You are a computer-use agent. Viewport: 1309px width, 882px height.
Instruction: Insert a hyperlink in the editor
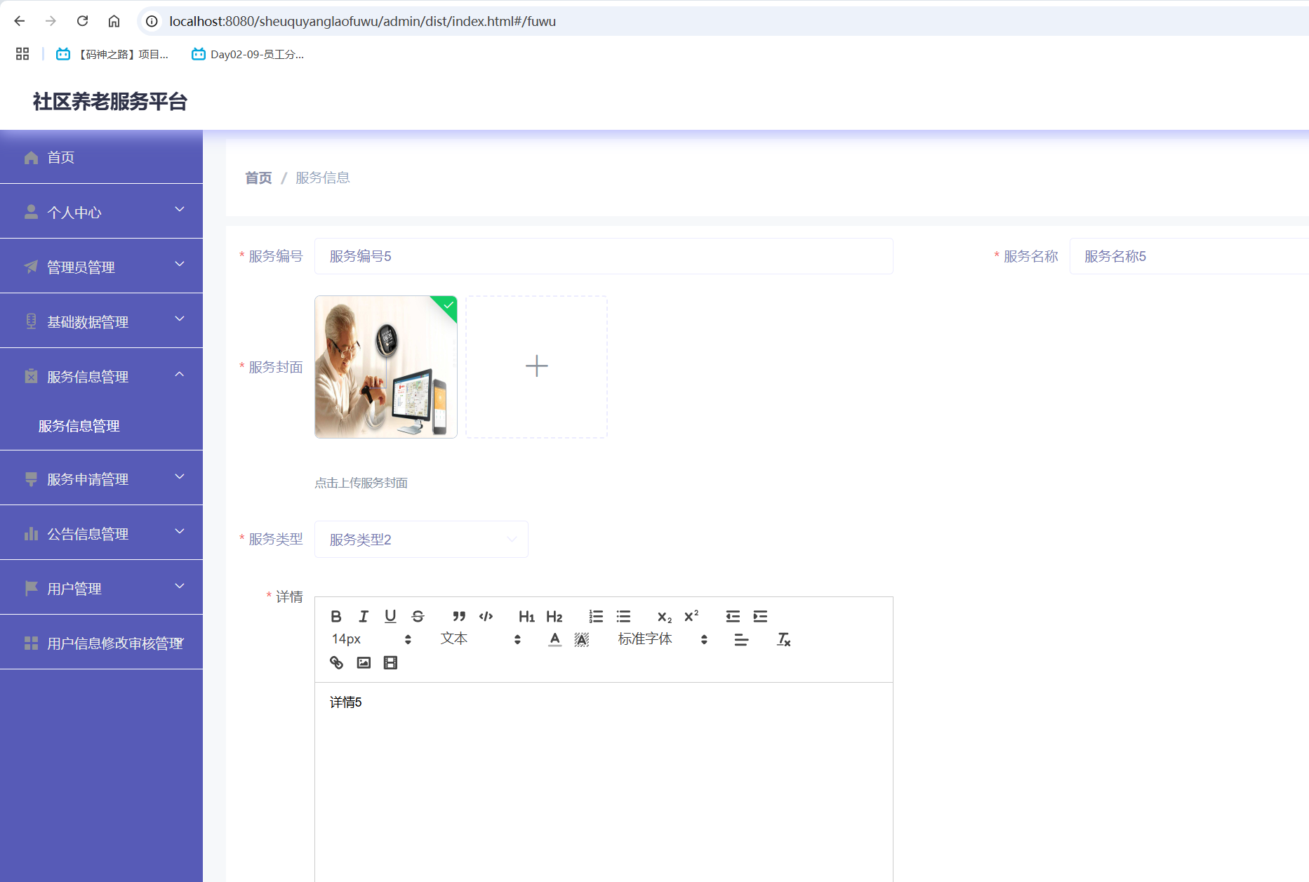coord(335,662)
